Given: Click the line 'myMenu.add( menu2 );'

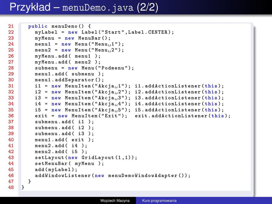Looking at the screenshot, I should point(68,62).
